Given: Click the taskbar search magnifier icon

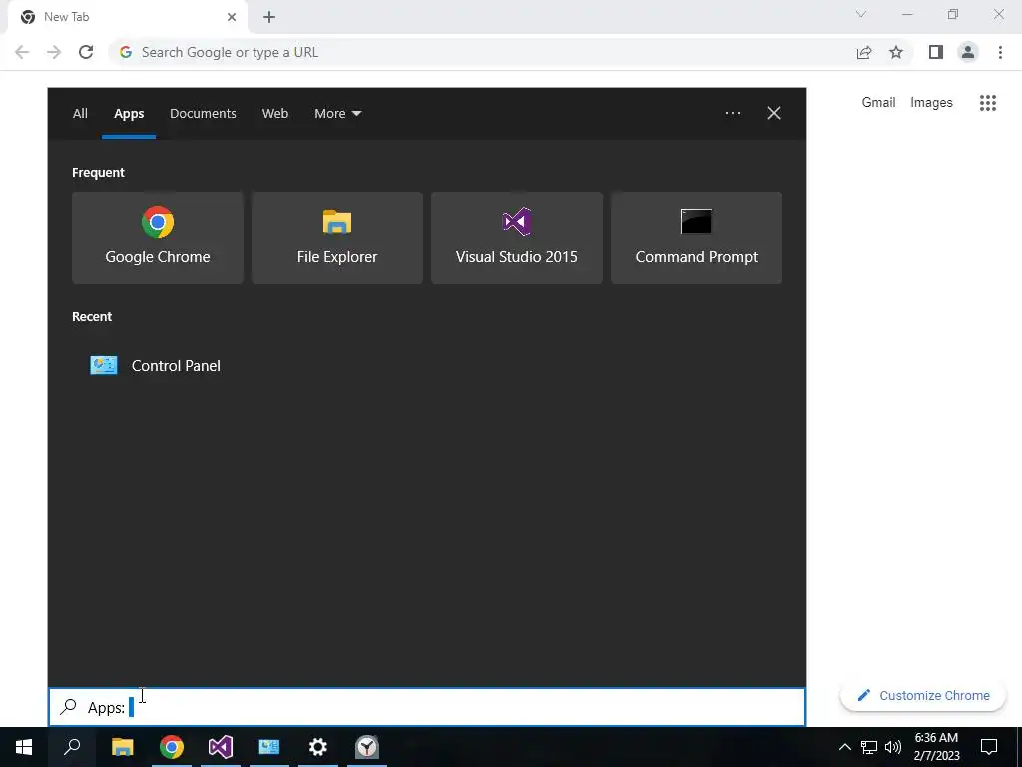Looking at the screenshot, I should click(72, 747).
